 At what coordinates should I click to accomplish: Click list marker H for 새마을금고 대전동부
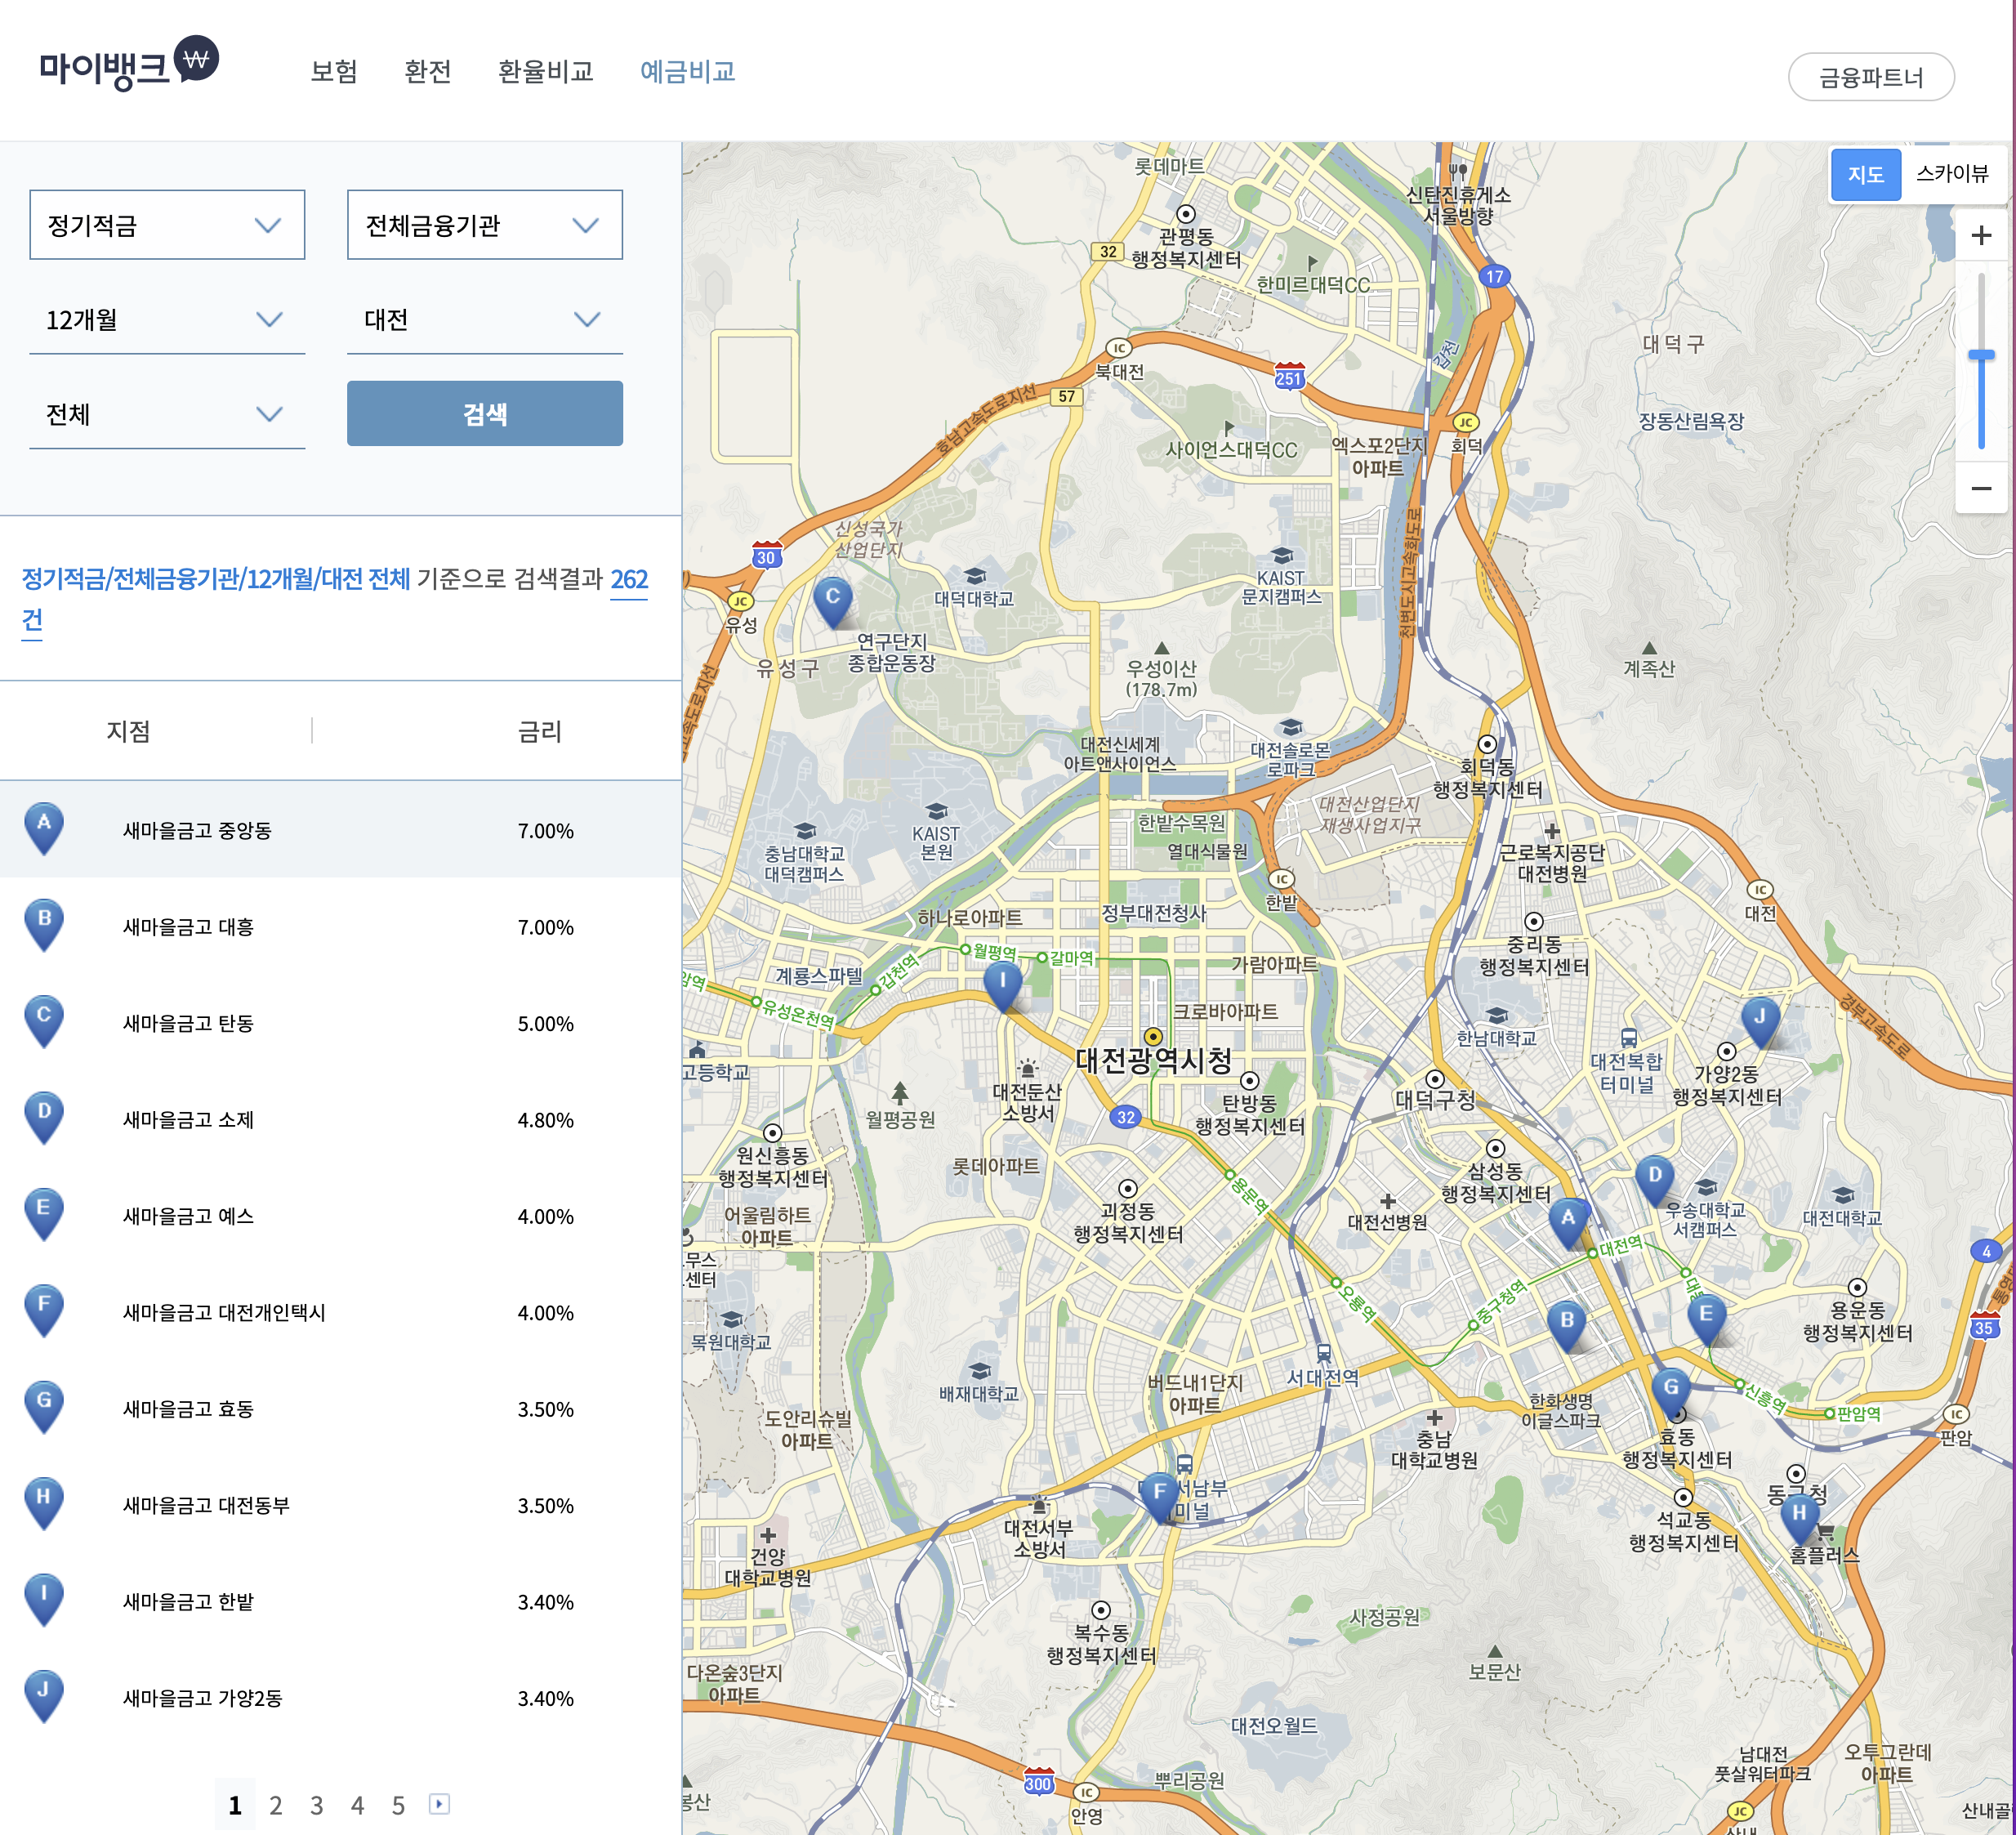pos(44,1503)
